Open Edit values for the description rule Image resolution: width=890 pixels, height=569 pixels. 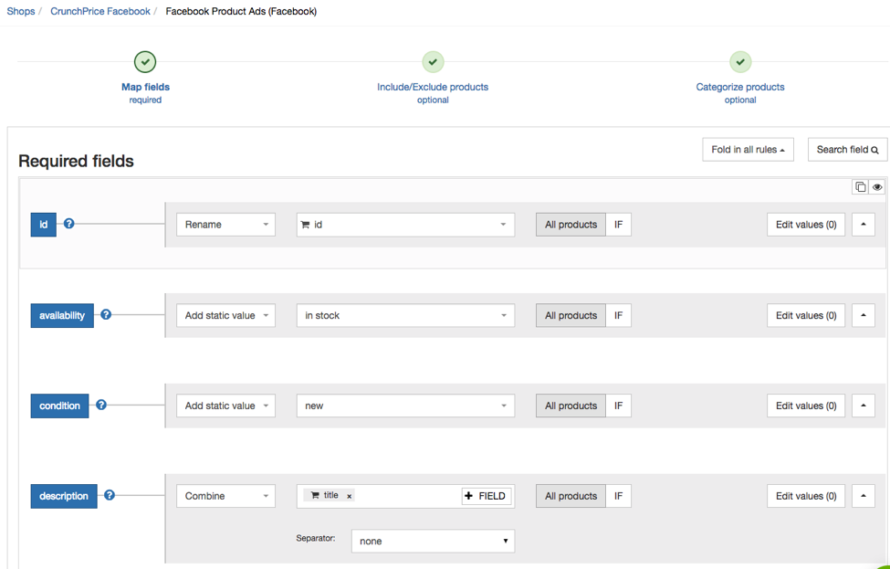tap(805, 495)
